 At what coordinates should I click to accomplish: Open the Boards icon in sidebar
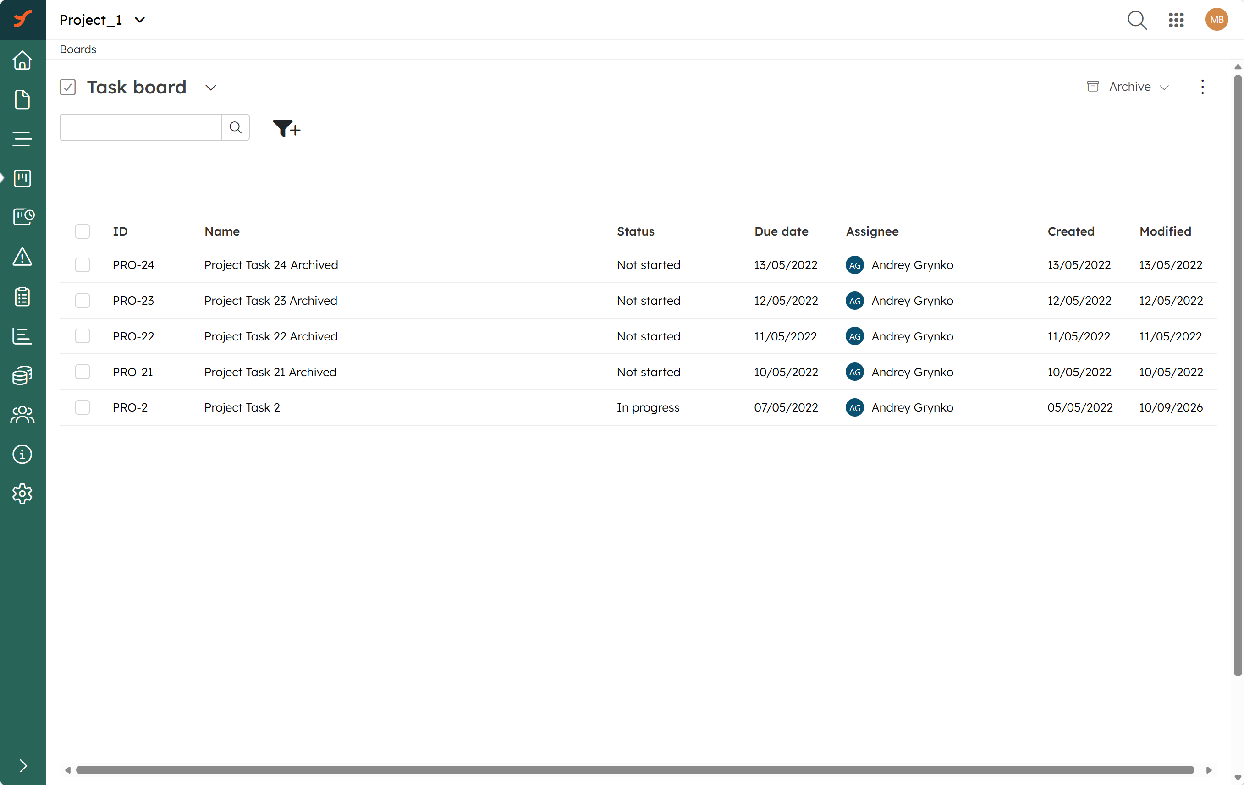click(x=22, y=178)
